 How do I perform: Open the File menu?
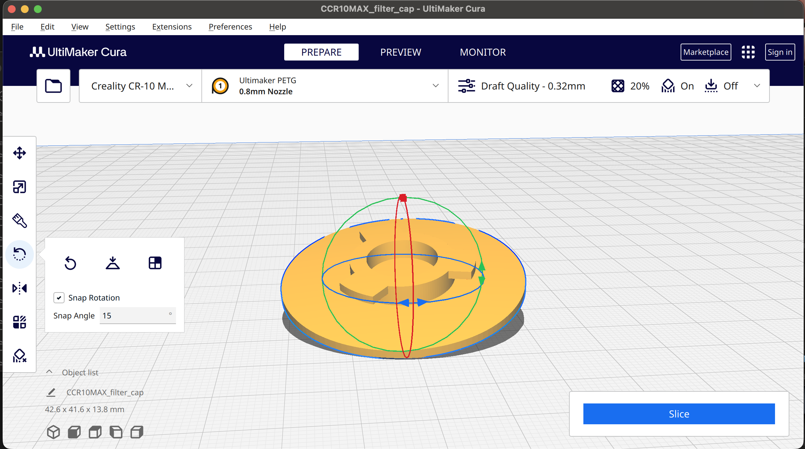tap(17, 27)
